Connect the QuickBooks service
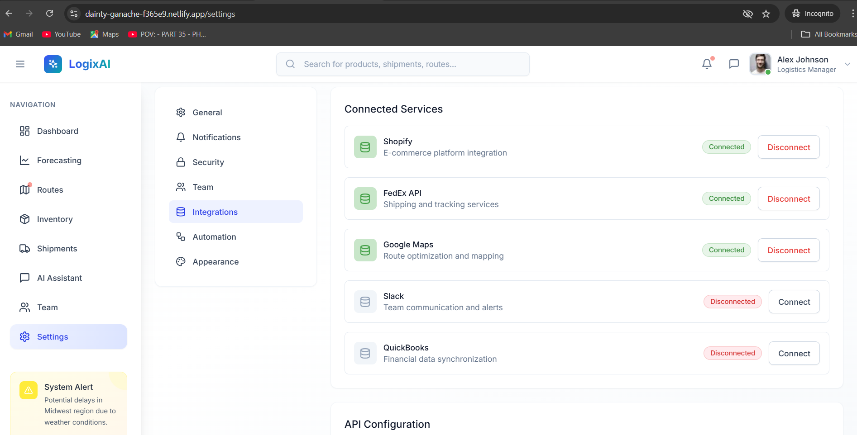857x435 pixels. [x=794, y=354]
